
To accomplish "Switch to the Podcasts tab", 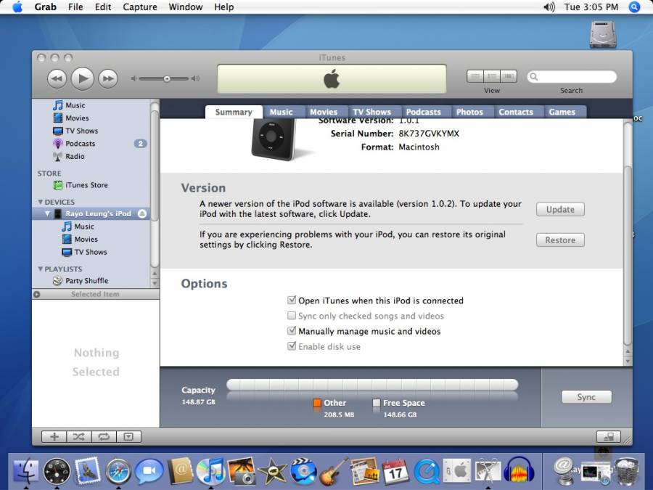I will tap(423, 112).
